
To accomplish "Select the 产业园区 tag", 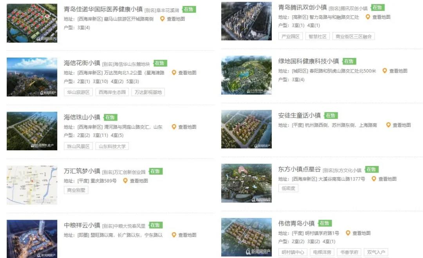I will pyautogui.click(x=291, y=36).
